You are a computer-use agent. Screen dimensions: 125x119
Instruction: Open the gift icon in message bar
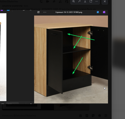pyautogui.click(x=80, y=115)
